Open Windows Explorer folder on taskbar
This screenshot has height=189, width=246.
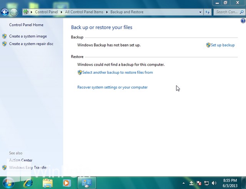tap(48, 183)
